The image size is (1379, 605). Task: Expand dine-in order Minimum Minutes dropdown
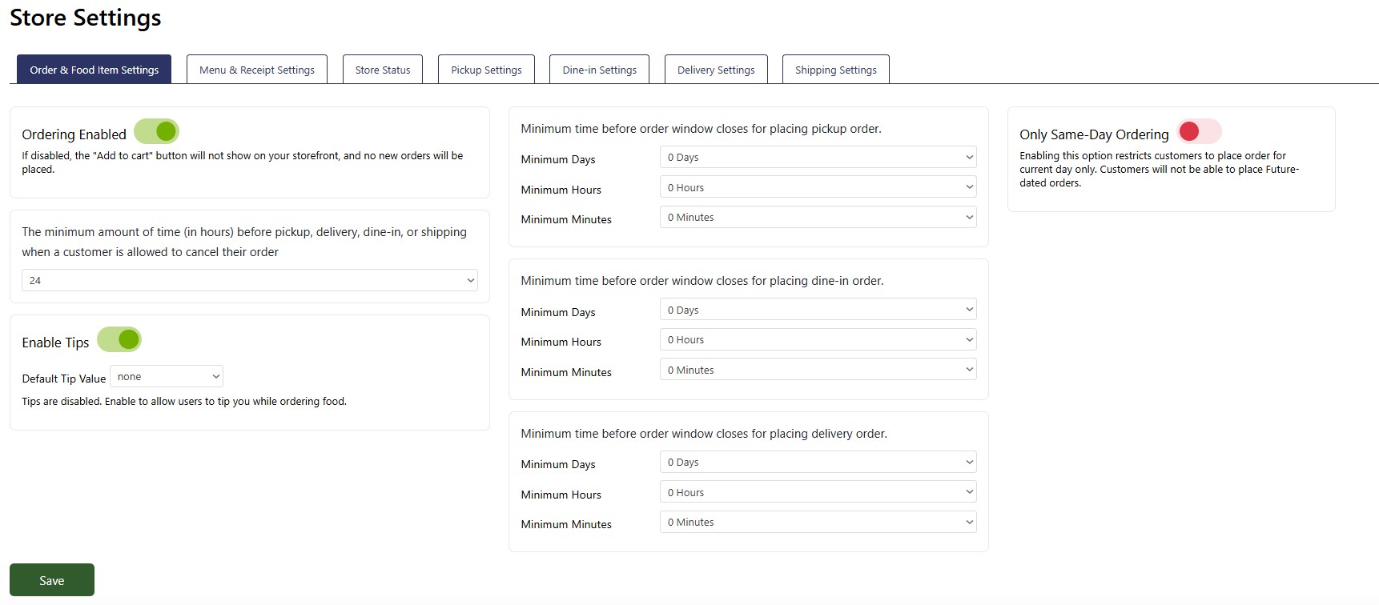pos(818,371)
